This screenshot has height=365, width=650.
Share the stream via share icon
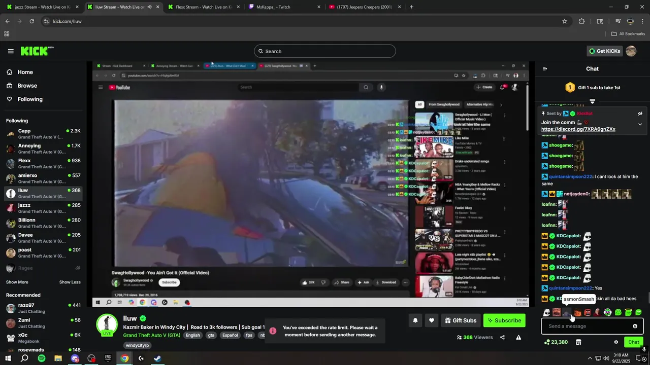point(502,337)
